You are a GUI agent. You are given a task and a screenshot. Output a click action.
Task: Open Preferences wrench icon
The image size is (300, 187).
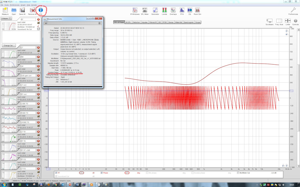[293, 11]
